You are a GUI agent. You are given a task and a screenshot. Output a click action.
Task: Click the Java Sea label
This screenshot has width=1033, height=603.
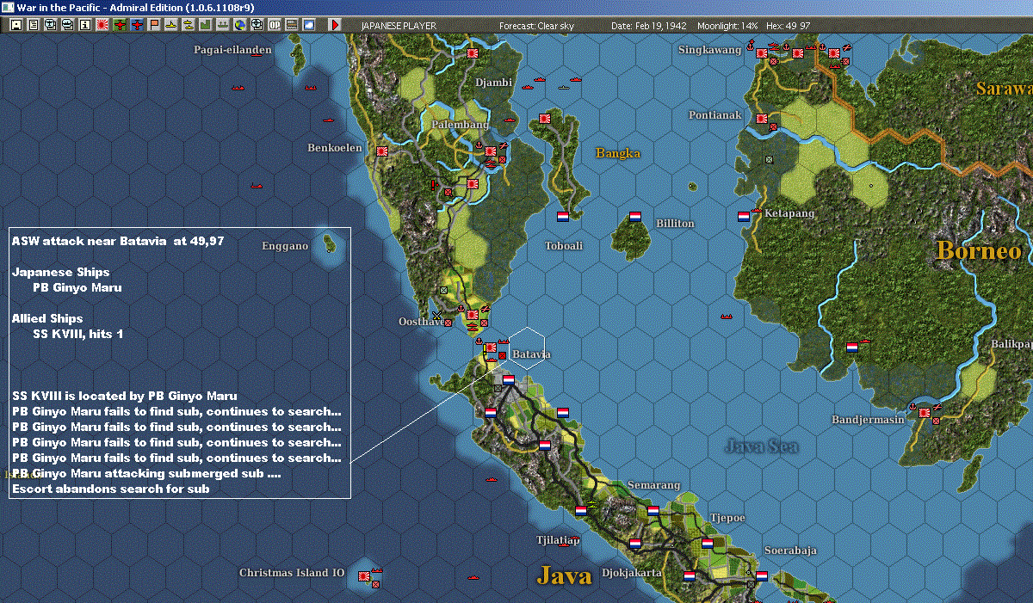(x=761, y=446)
